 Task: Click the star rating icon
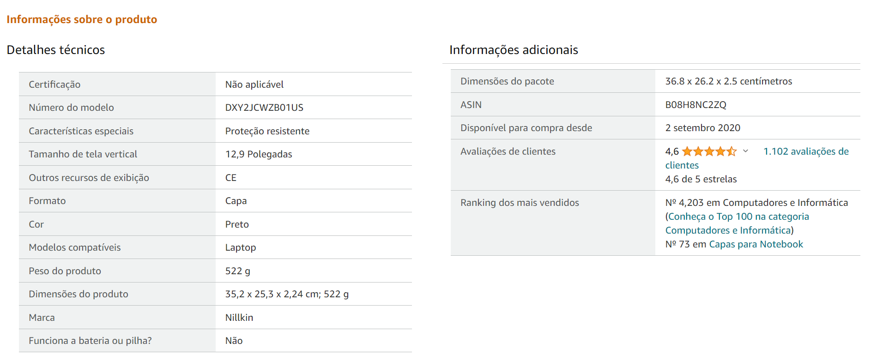(x=709, y=151)
